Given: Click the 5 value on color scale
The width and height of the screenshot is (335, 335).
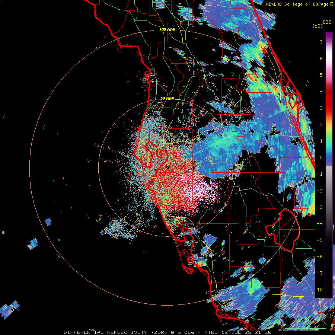Looking at the screenshot, I should tap(321, 75).
